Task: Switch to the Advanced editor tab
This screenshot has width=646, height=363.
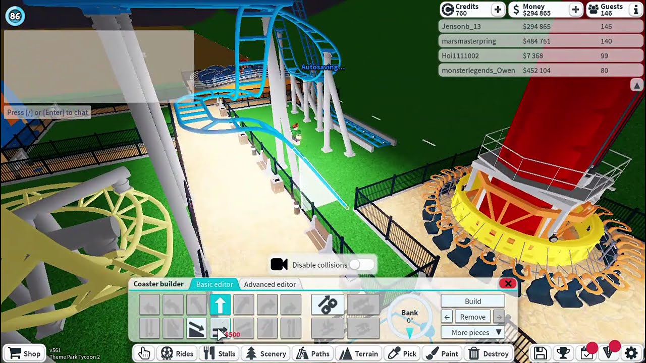Action: (270, 284)
